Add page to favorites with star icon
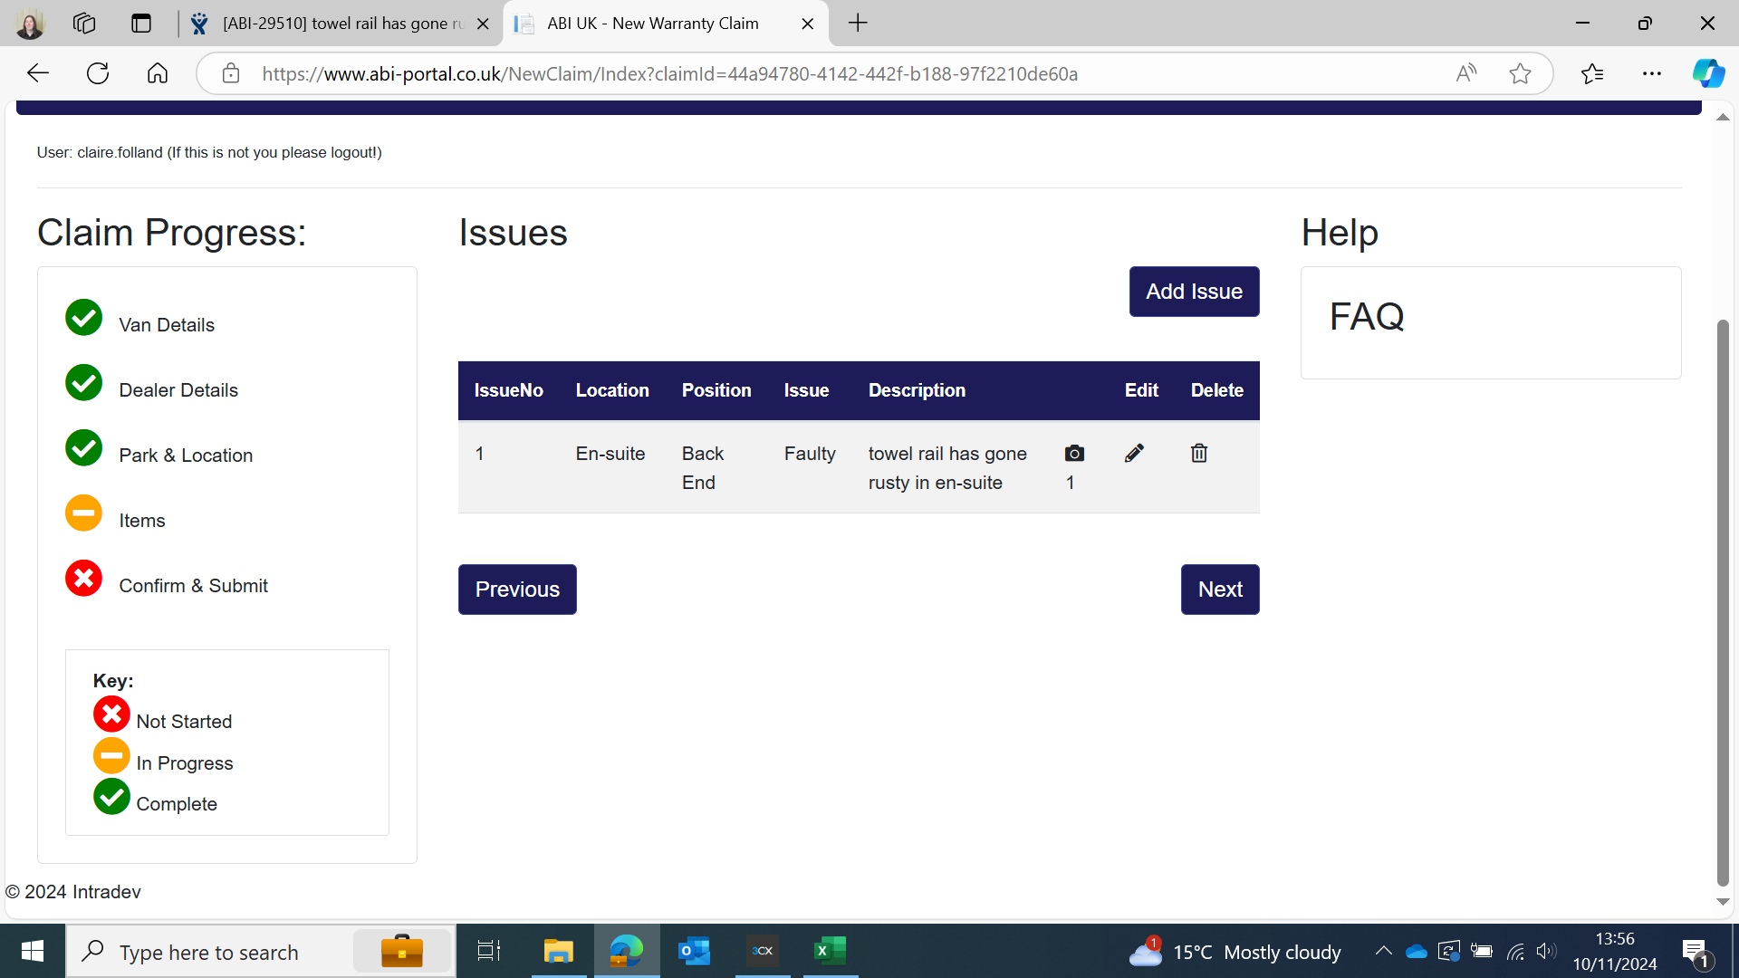The height and width of the screenshot is (978, 1739). (1520, 73)
